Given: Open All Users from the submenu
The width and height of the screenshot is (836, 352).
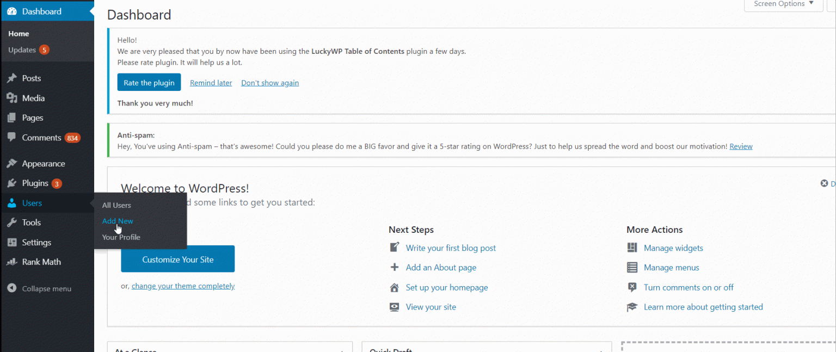Looking at the screenshot, I should coord(116,205).
